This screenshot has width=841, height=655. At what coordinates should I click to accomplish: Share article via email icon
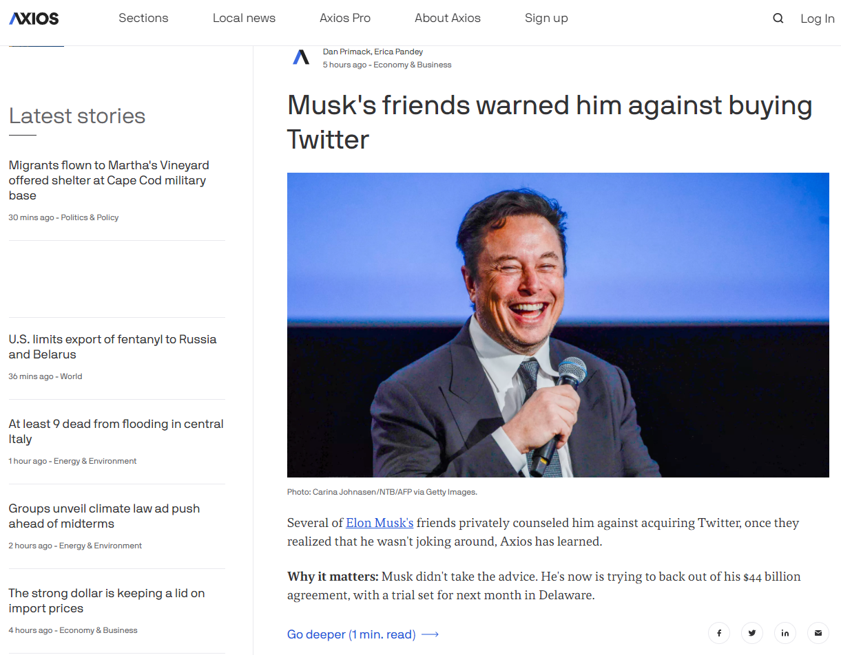818,633
